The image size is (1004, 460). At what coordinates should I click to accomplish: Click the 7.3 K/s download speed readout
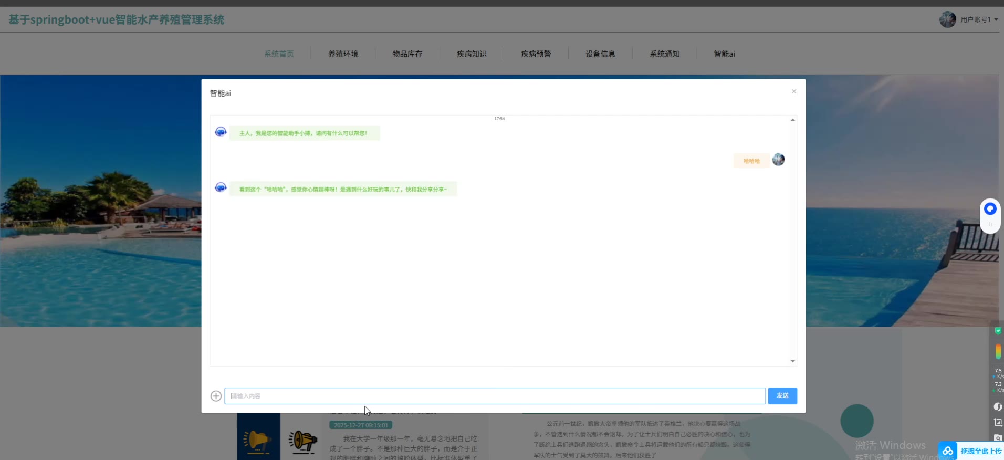[x=998, y=387]
